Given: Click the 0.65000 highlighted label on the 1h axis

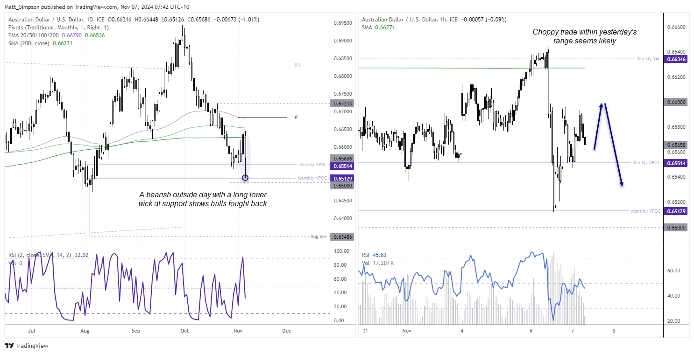Looking at the screenshot, I should pyautogui.click(x=676, y=228).
